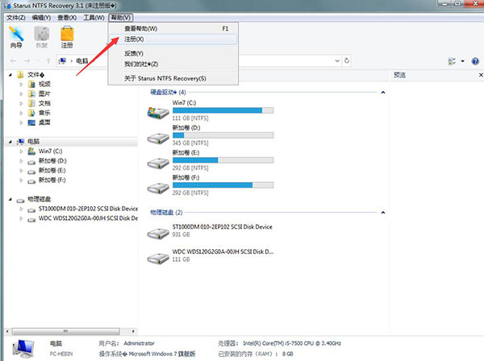484x361 pixels.
Task: Collapse the 文件 tree root node
Action: coord(10,75)
